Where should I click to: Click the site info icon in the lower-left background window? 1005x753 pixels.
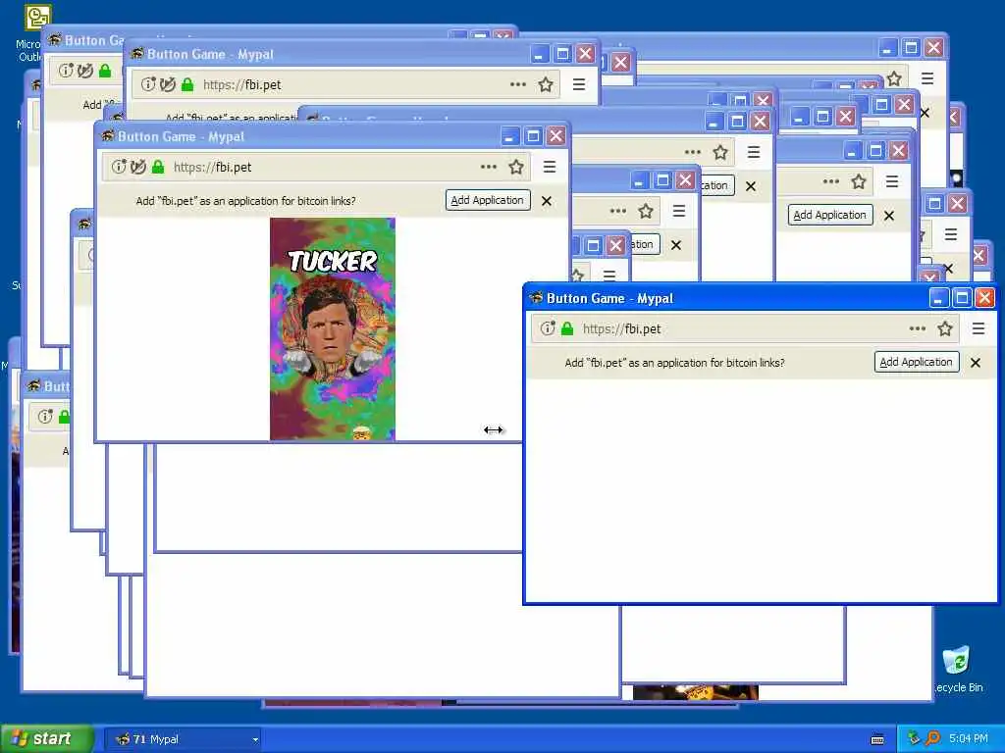[x=45, y=417]
